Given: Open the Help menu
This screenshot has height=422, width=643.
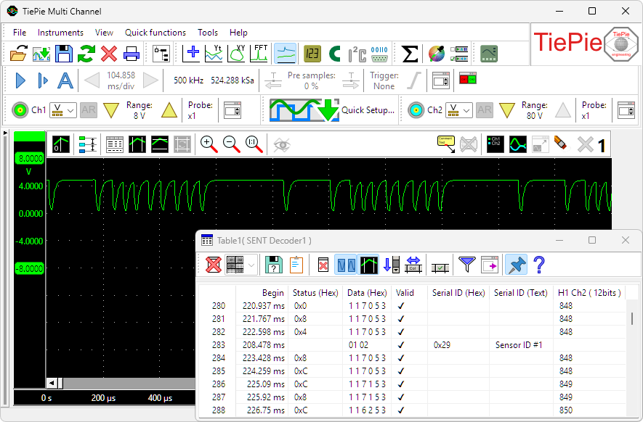Looking at the screenshot, I should tap(238, 33).
